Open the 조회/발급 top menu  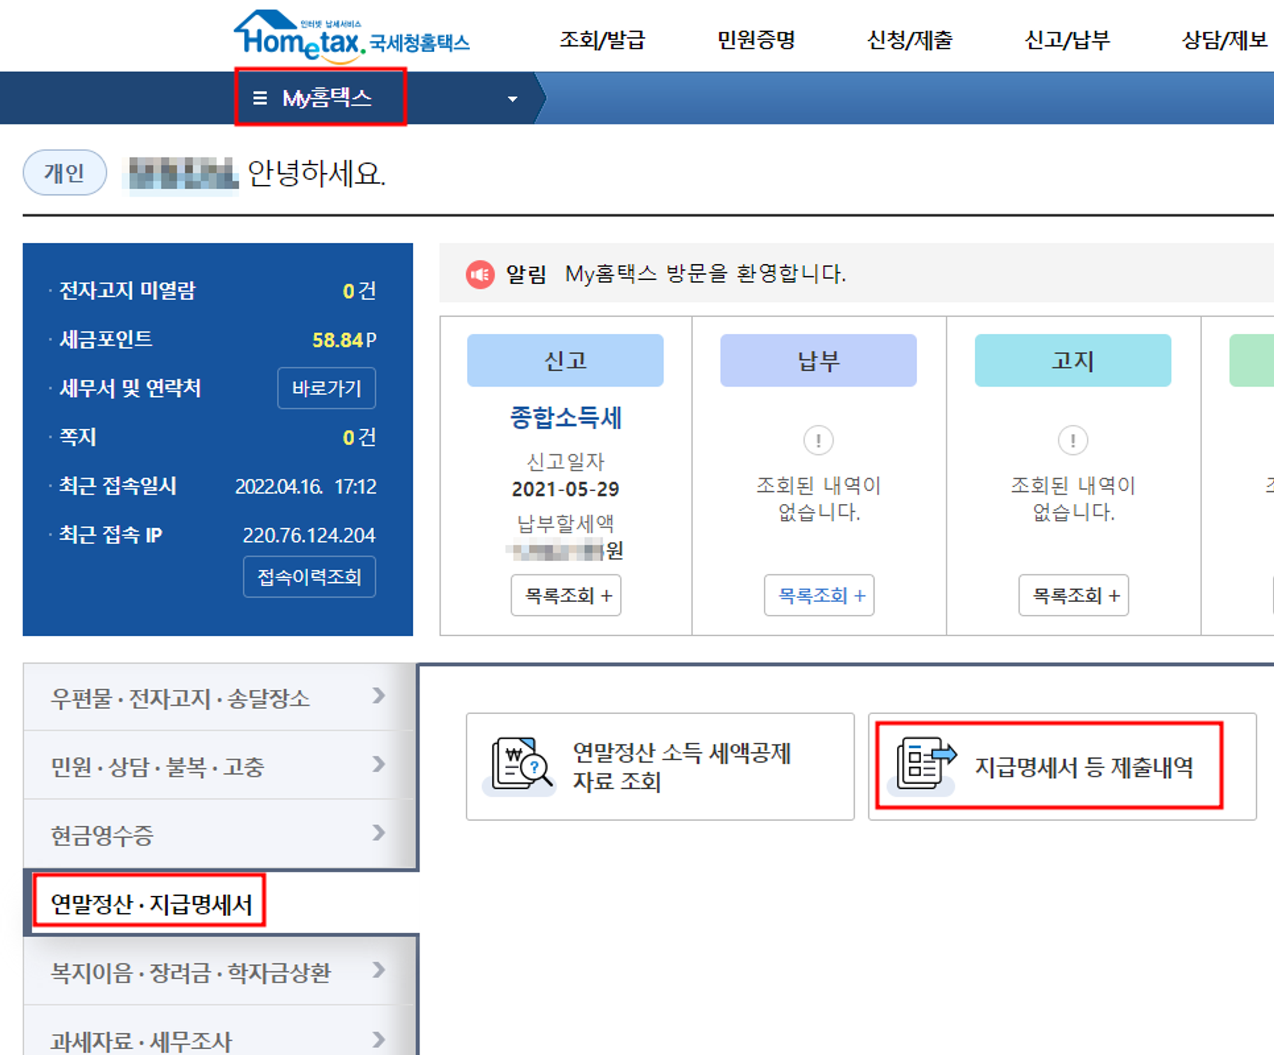click(602, 40)
